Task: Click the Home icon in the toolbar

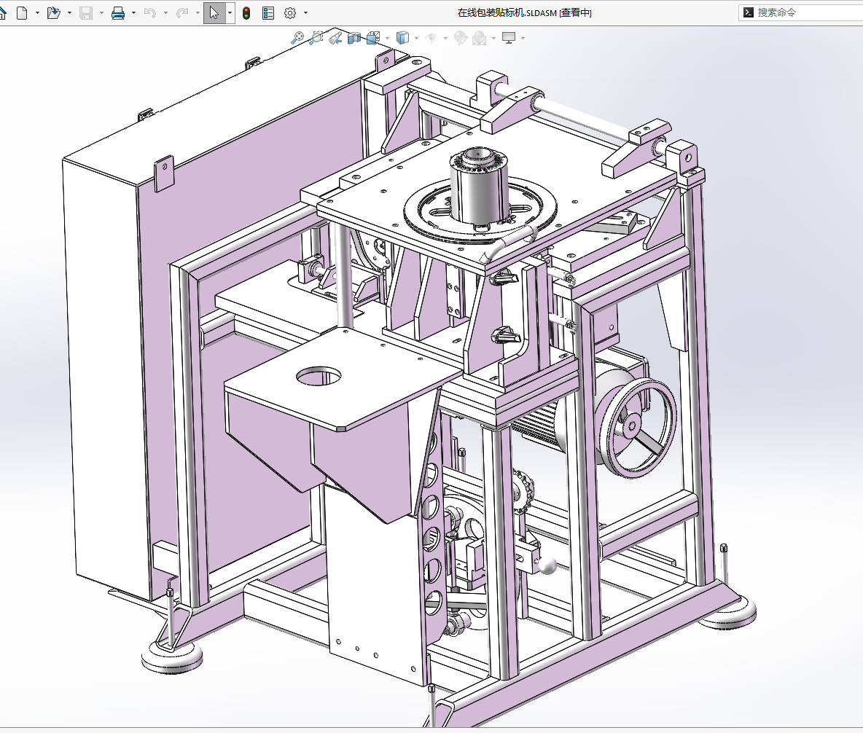Action: point(2,12)
